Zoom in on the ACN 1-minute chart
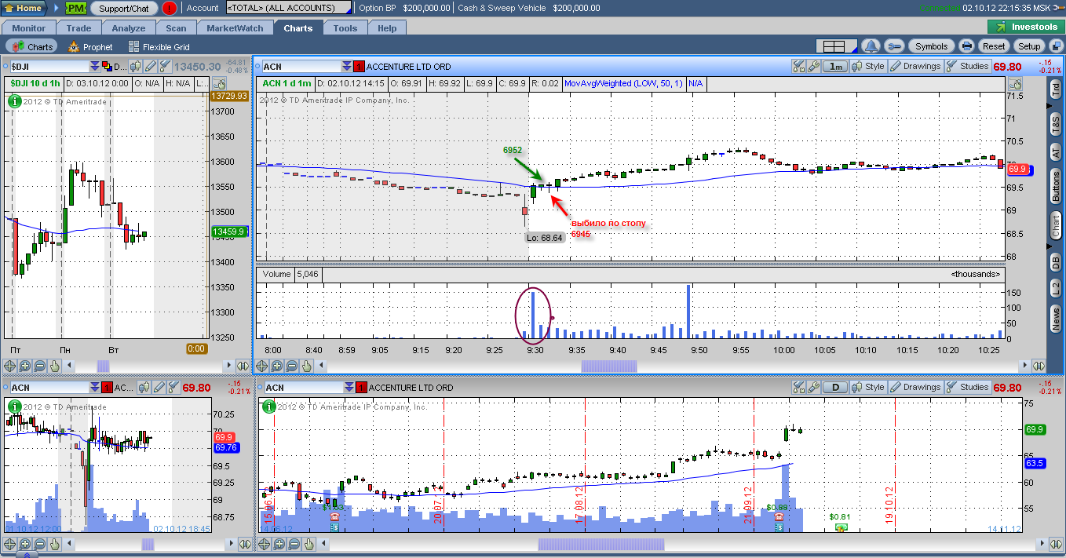The image size is (1066, 558). [277, 366]
